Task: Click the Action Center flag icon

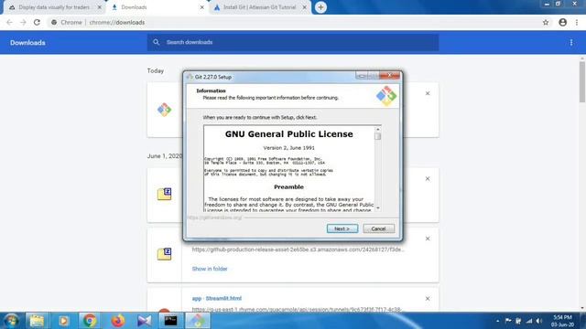Action: 508,321
